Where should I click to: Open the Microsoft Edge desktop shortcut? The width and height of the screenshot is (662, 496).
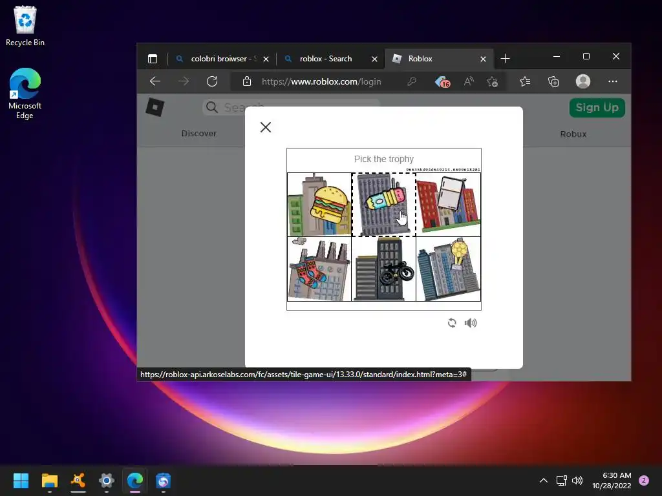[x=25, y=94]
